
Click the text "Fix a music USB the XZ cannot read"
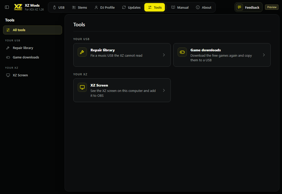point(116,56)
